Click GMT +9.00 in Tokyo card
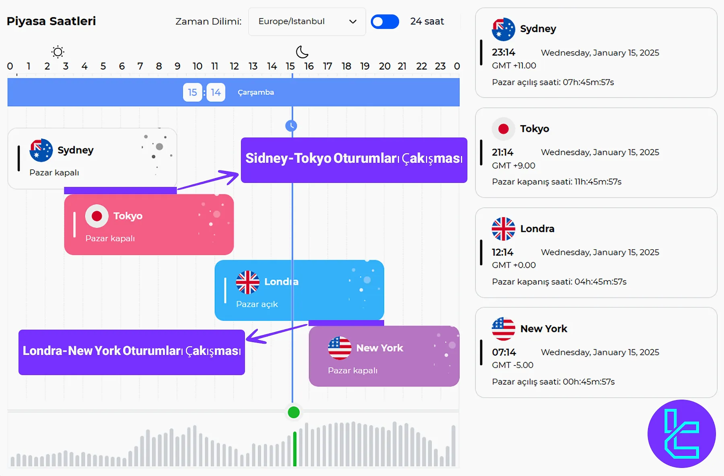Viewport: 724px width, 476px height. (514, 166)
